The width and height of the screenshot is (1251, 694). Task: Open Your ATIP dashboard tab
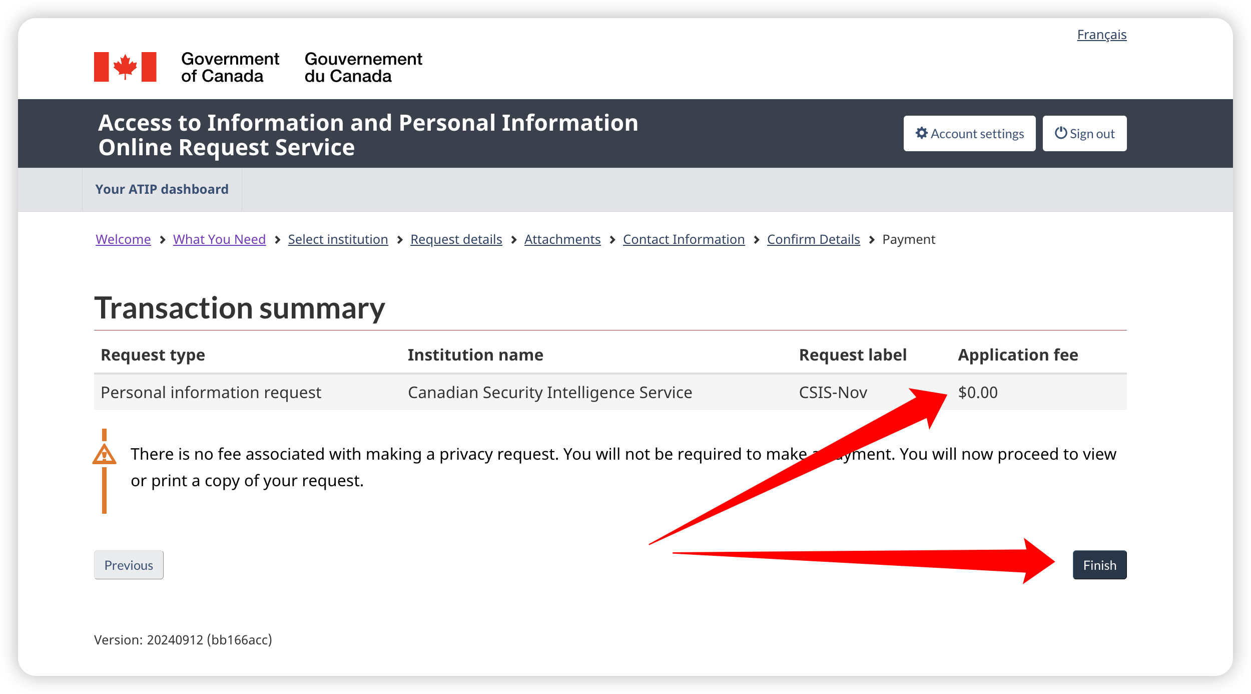click(162, 189)
